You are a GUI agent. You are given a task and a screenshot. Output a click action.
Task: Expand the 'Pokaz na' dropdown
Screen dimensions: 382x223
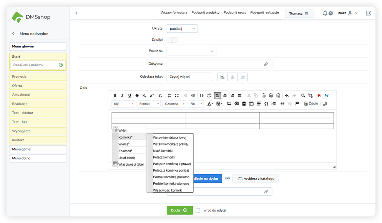point(191,51)
